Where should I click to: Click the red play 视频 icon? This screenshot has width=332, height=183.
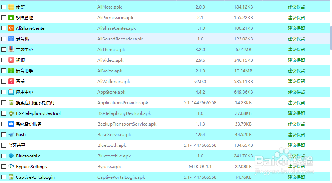(11, 60)
